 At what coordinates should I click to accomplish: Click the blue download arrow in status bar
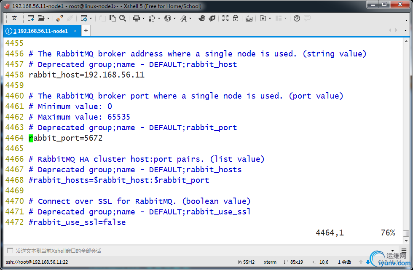(x=368, y=262)
